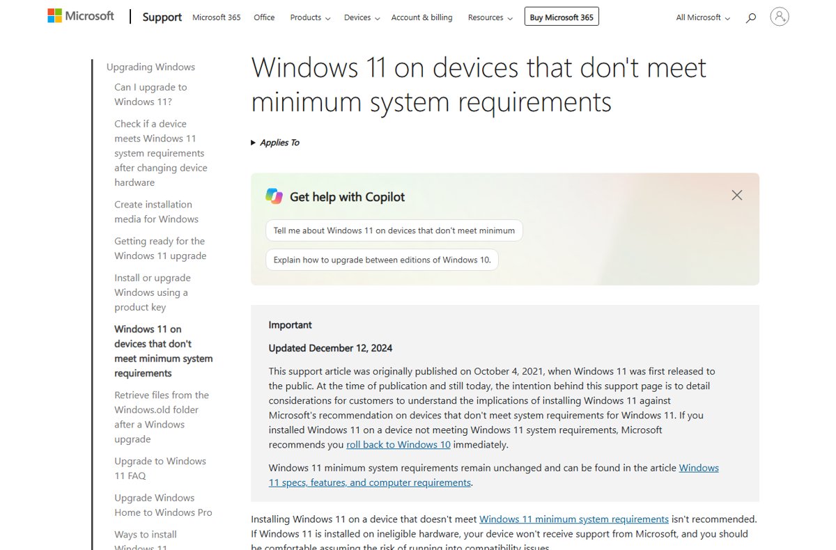Image resolution: width=836 pixels, height=550 pixels.
Task: Open Account & billing nav item
Action: click(x=421, y=17)
